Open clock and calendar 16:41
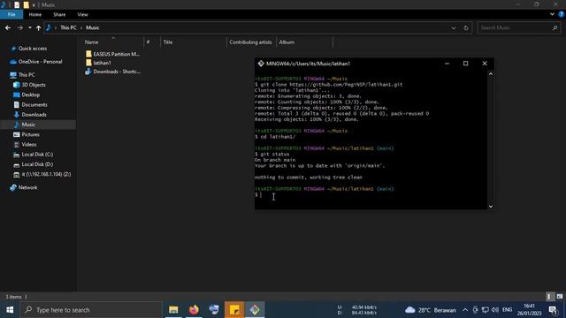566x318 pixels. pyautogui.click(x=529, y=310)
